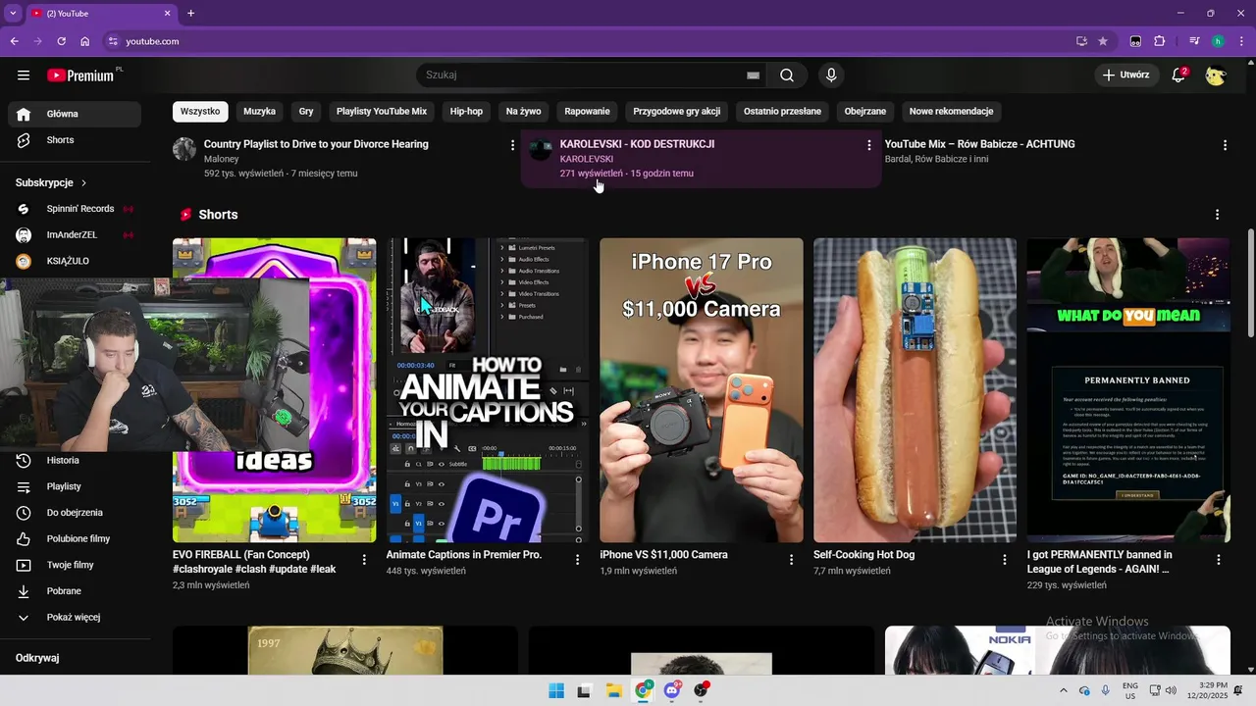Open options for Animate Captions short
The height and width of the screenshot is (706, 1256).
[578, 560]
